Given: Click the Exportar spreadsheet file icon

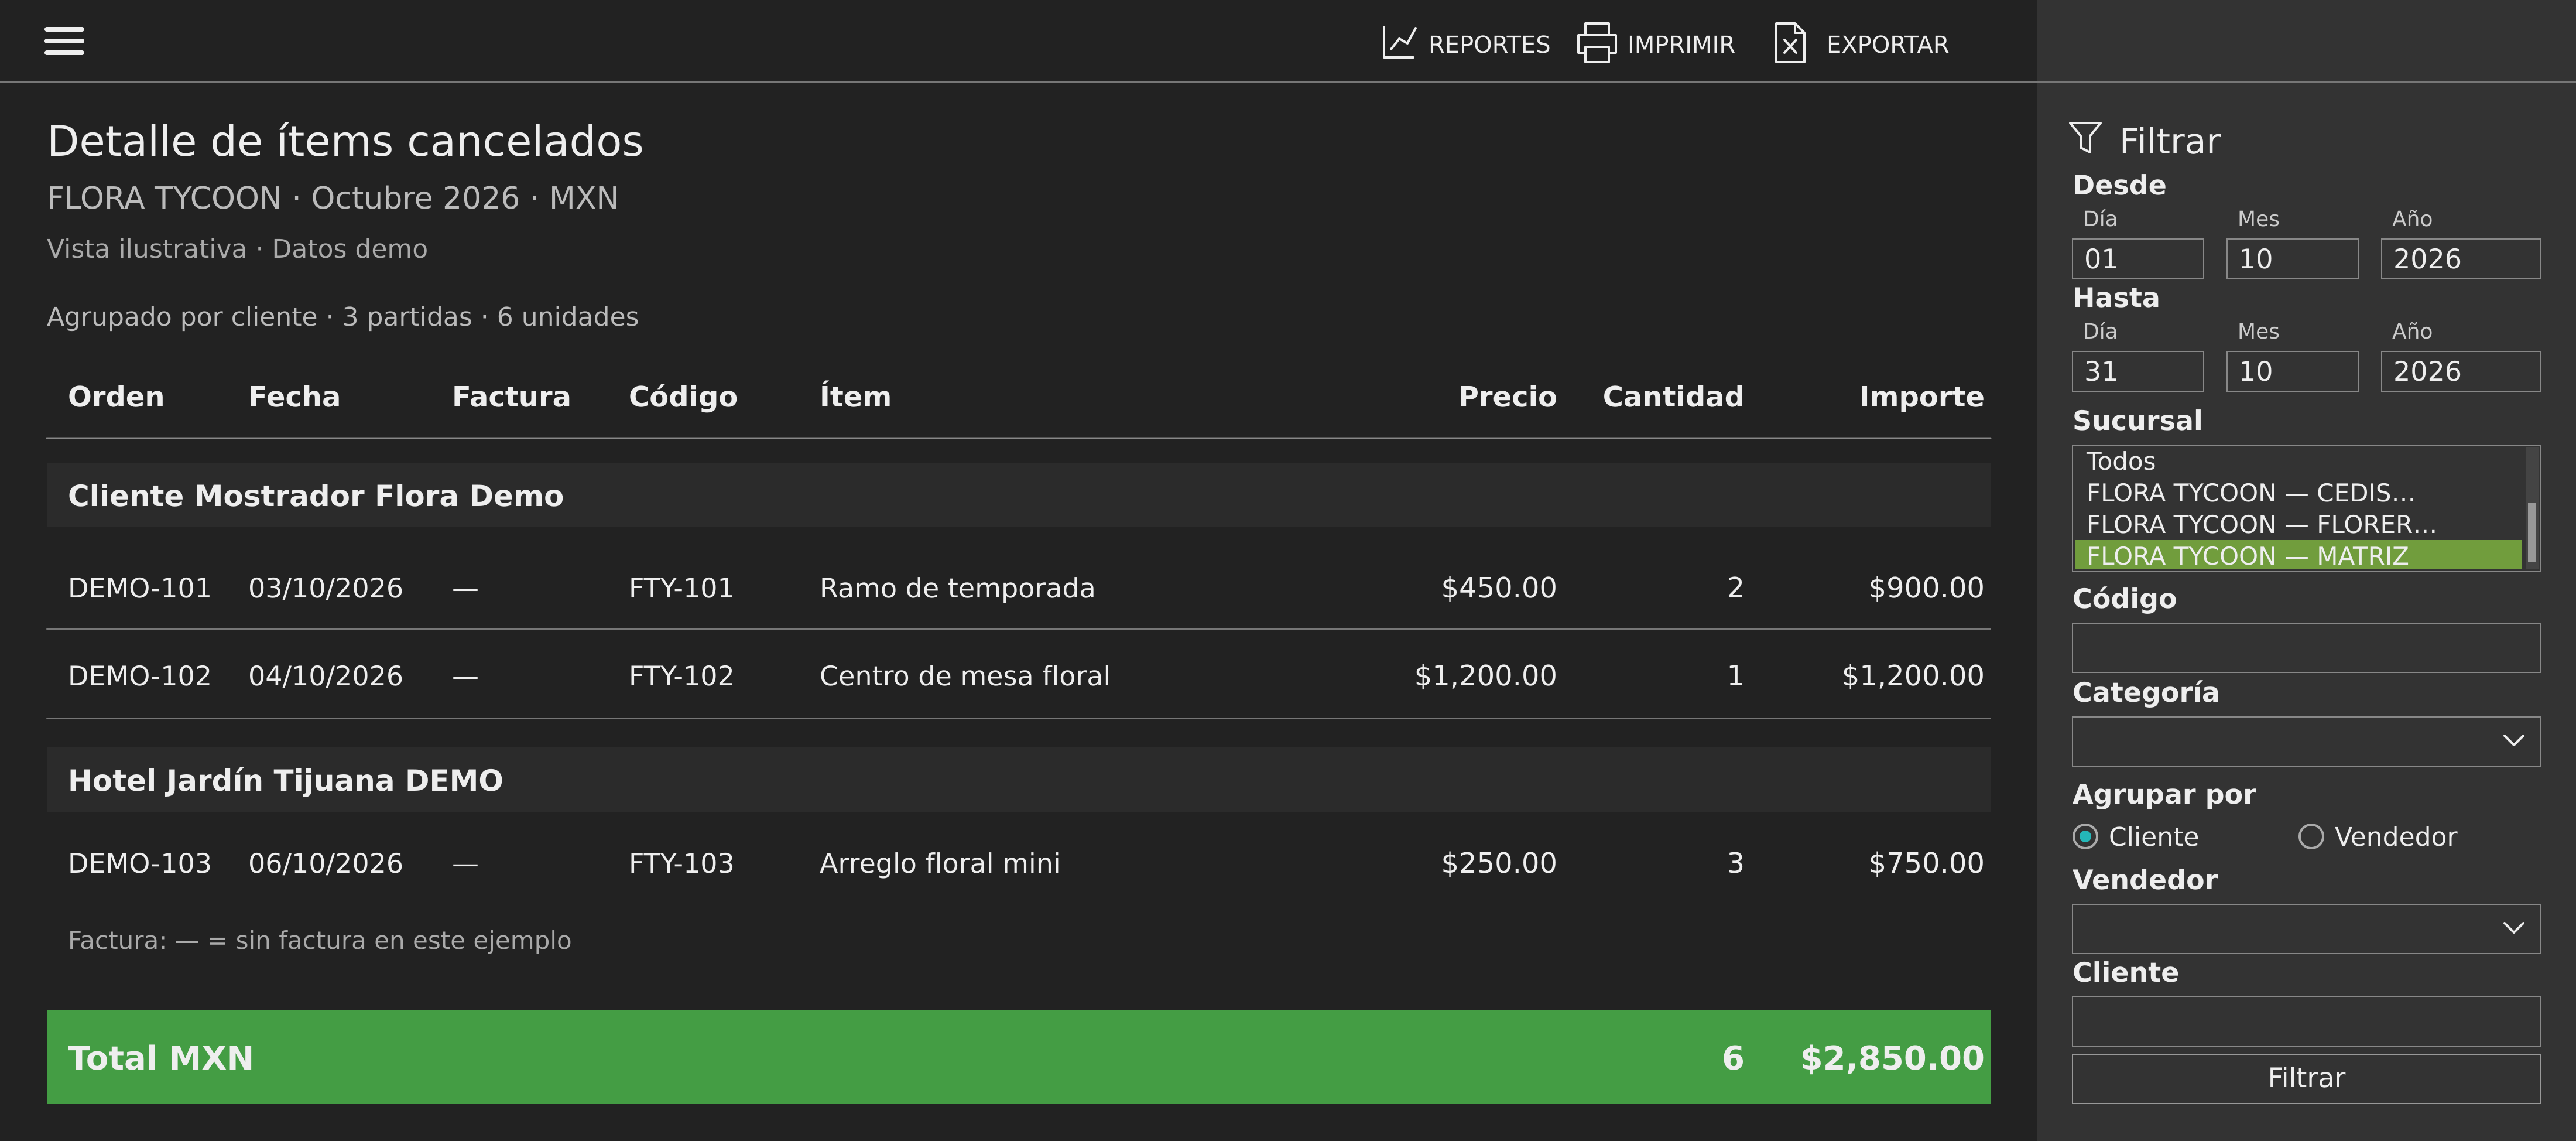Looking at the screenshot, I should [x=1789, y=43].
